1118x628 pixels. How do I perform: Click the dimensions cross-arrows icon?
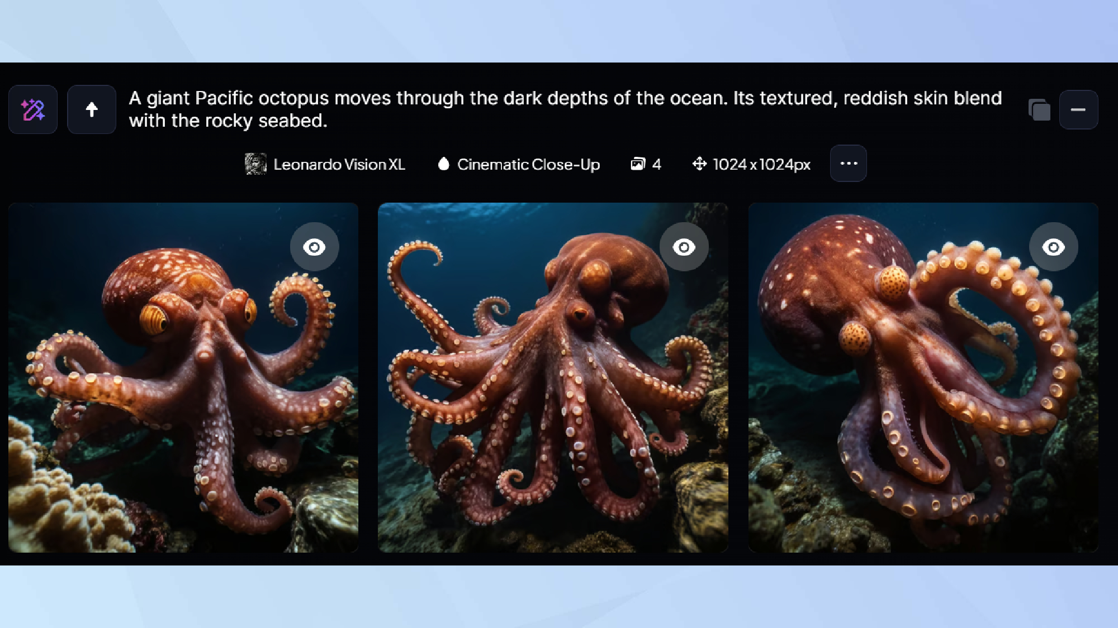[699, 164]
